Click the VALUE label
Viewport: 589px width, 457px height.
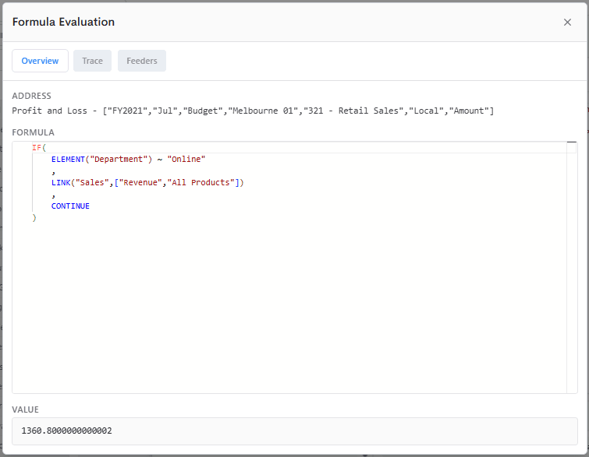coord(25,410)
